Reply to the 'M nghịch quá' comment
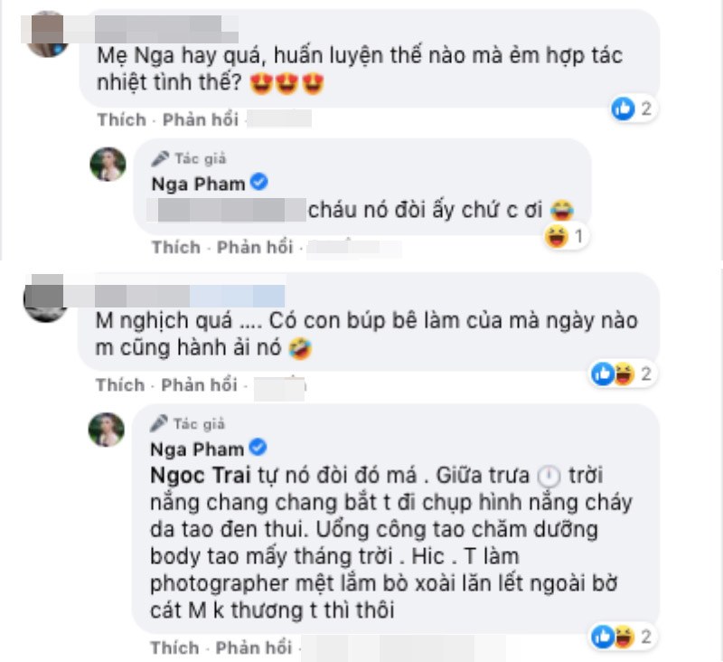 [199, 384]
